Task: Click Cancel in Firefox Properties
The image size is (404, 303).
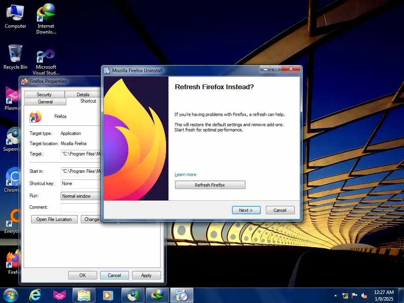Action: 114,275
